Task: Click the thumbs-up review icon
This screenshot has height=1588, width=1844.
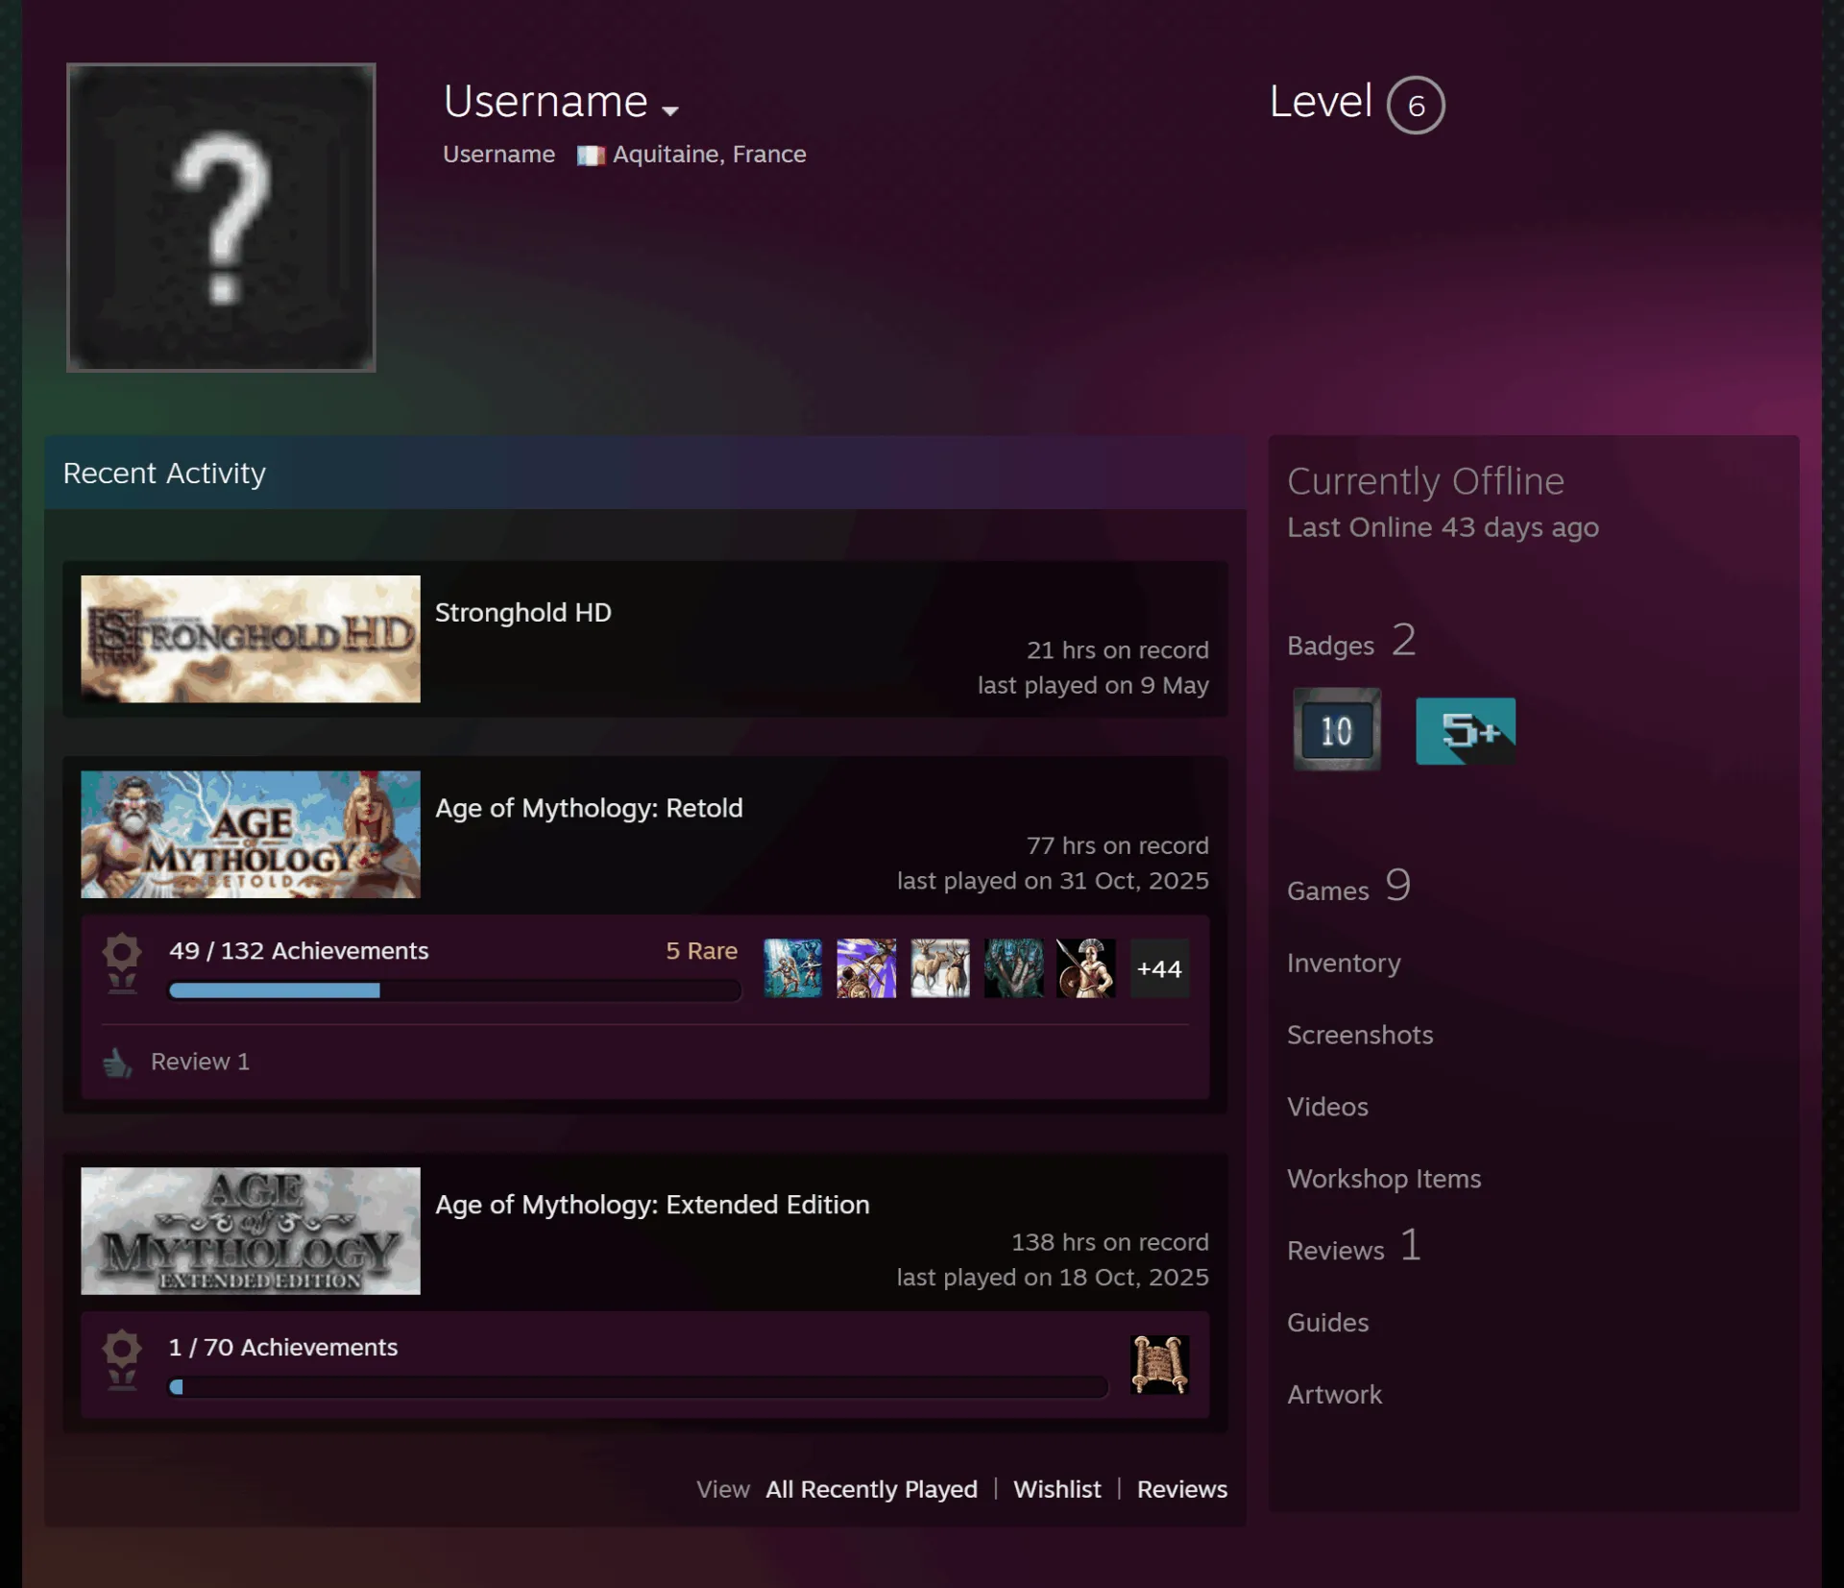Action: (x=117, y=1063)
